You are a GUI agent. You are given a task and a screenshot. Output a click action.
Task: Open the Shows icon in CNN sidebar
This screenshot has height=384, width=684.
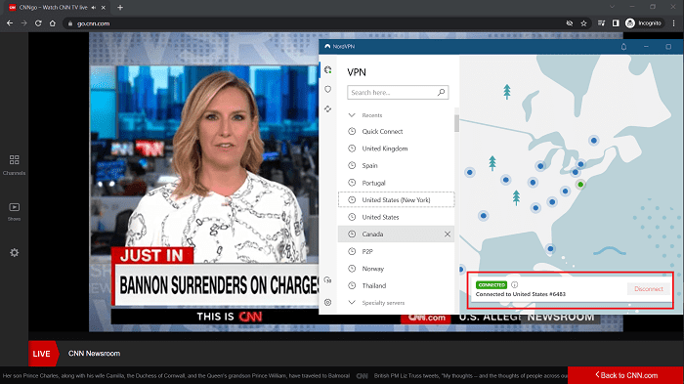(x=14, y=207)
